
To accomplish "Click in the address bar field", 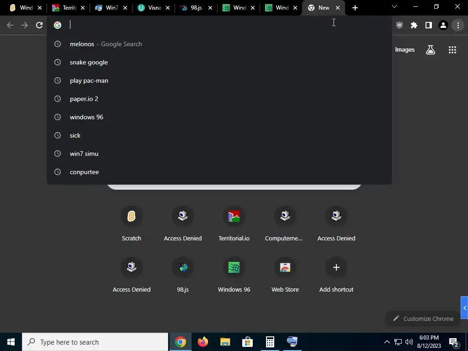I will (x=219, y=25).
